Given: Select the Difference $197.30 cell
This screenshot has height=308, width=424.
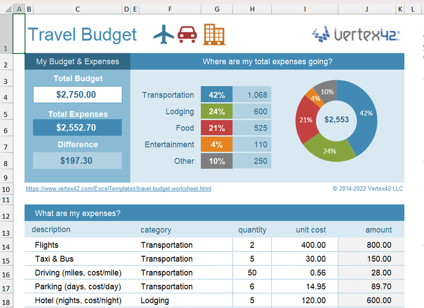Looking at the screenshot, I should click(77, 160).
